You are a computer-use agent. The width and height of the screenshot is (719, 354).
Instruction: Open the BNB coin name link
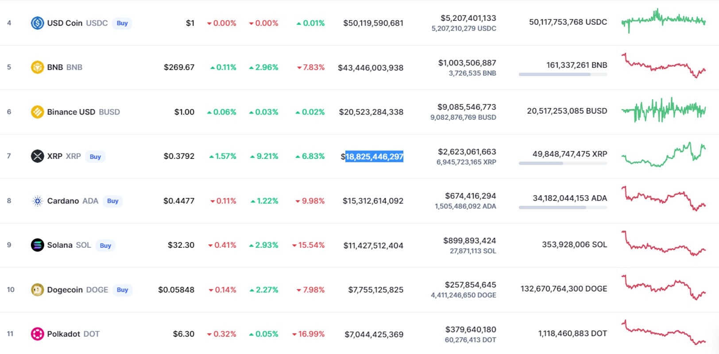pyautogui.click(x=55, y=67)
